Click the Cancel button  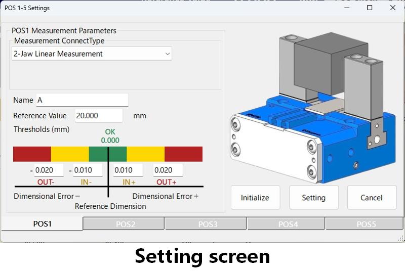point(372,197)
